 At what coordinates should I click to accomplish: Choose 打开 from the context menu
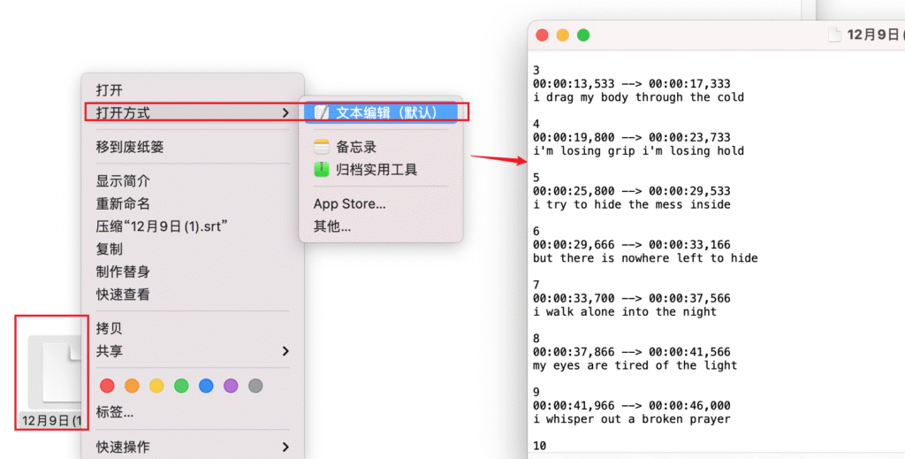110,90
